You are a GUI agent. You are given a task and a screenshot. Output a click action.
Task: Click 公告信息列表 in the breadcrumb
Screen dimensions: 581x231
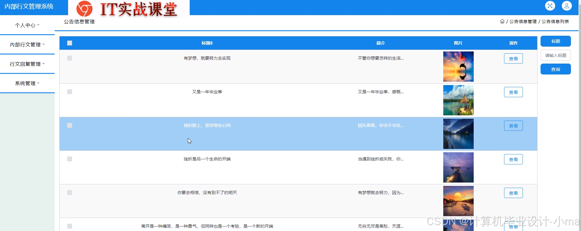coord(555,21)
